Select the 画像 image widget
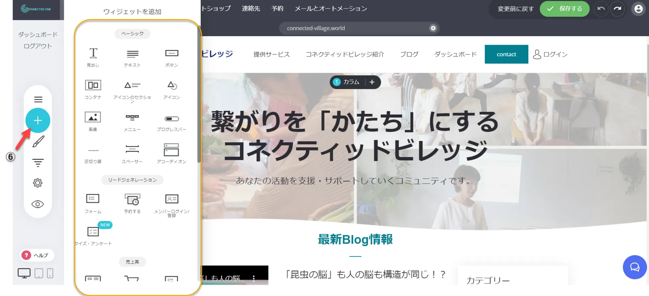The width and height of the screenshot is (649, 296). click(x=93, y=121)
